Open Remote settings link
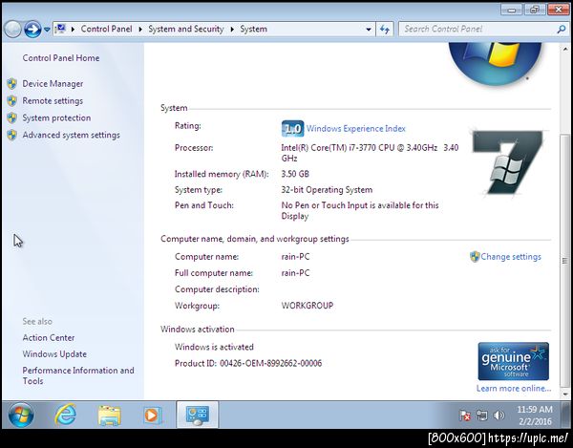This screenshot has width=573, height=448. tap(53, 101)
